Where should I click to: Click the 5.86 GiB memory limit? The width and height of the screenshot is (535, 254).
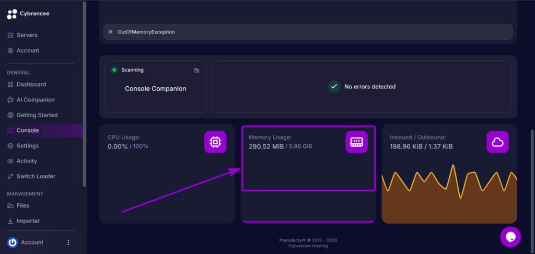[300, 146]
